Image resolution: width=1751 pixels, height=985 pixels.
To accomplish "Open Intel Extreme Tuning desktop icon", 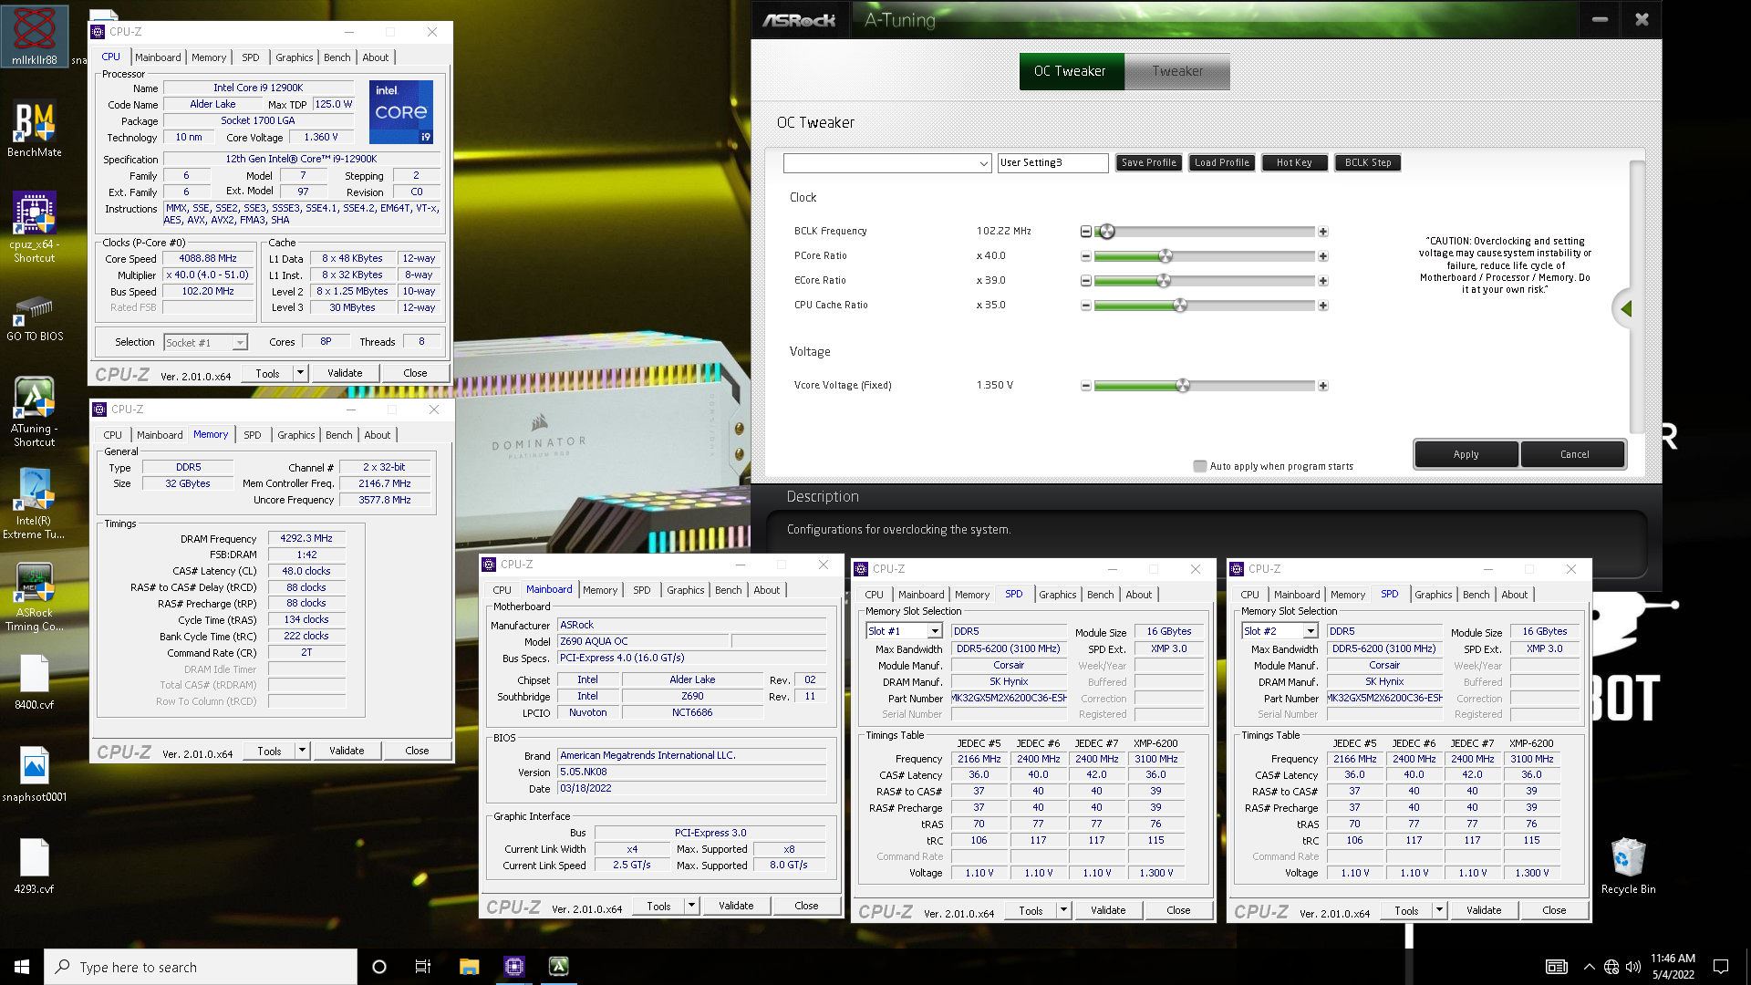I will (x=35, y=503).
